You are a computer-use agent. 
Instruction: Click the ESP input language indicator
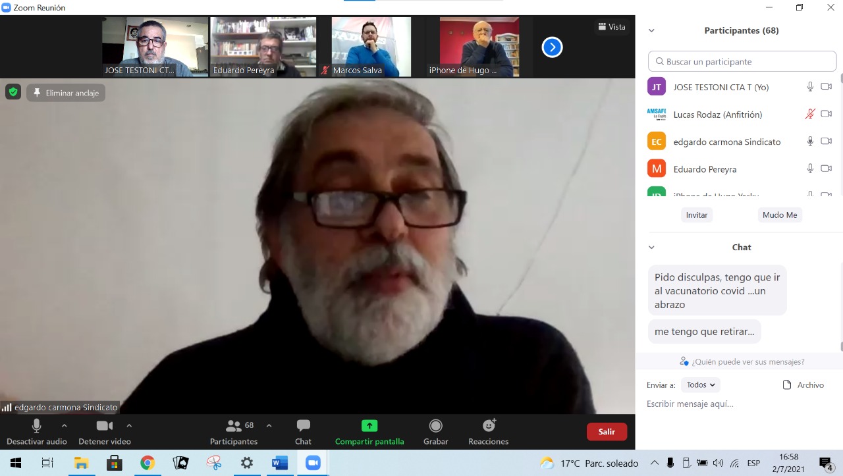coord(753,463)
